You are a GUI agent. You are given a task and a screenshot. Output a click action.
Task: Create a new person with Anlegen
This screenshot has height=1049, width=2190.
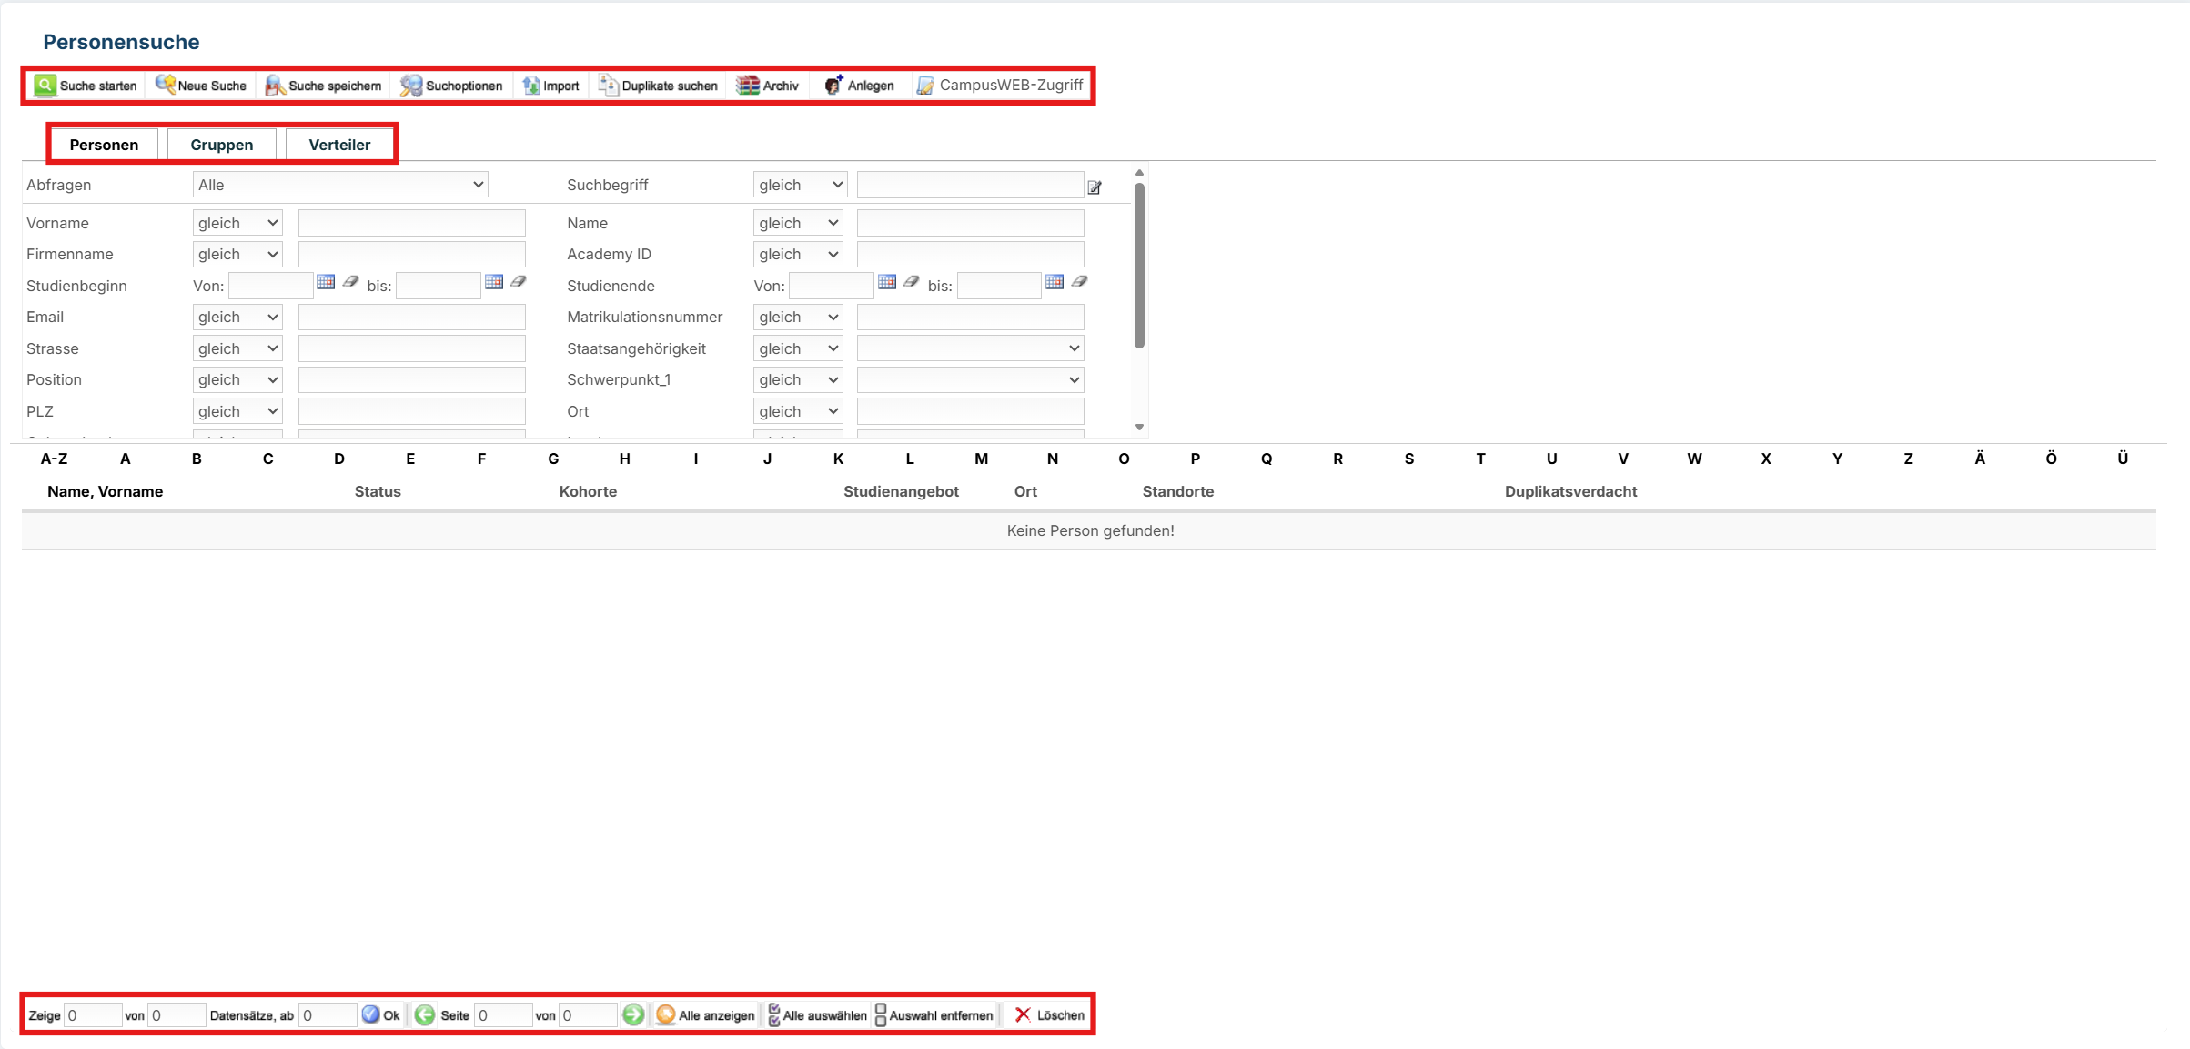point(858,85)
